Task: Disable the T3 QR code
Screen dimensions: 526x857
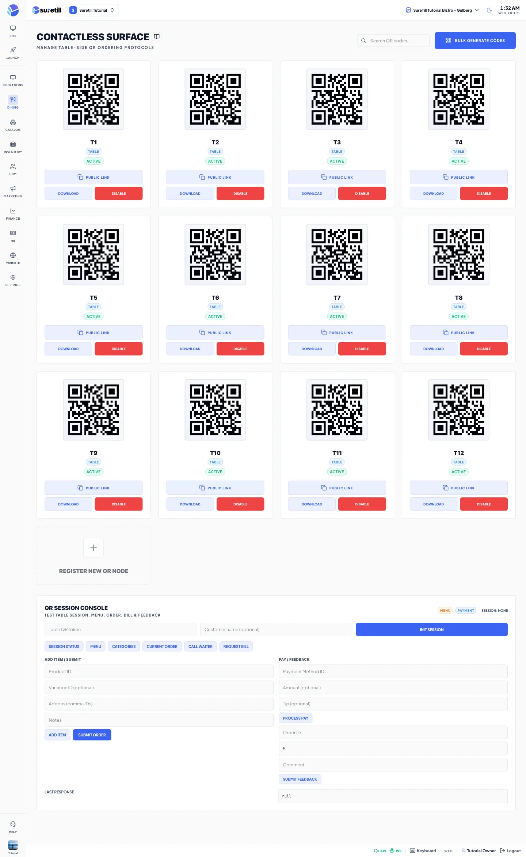Action: 362,194
